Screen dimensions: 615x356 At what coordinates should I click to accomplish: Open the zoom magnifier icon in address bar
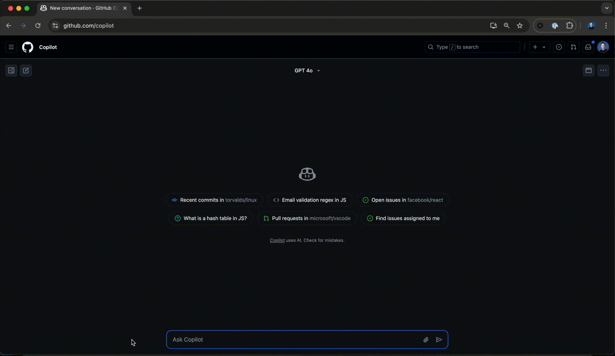pyautogui.click(x=506, y=25)
